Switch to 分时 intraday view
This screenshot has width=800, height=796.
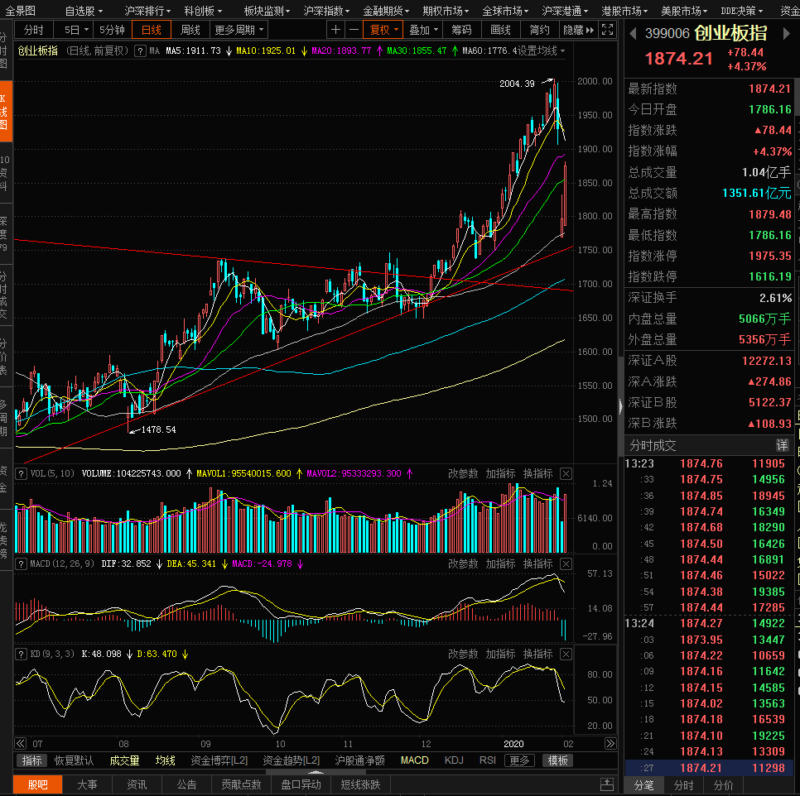(34, 30)
